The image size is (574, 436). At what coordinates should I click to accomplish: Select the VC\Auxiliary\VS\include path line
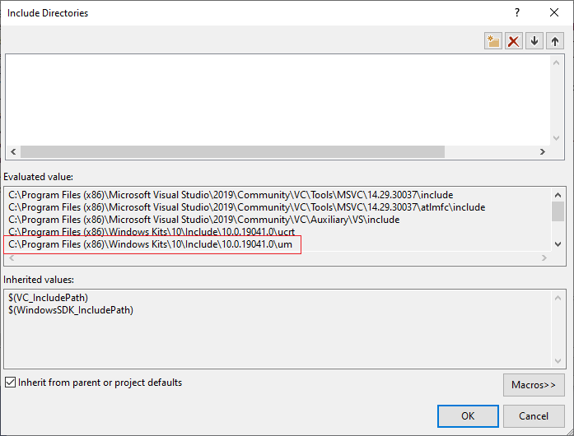tap(204, 220)
